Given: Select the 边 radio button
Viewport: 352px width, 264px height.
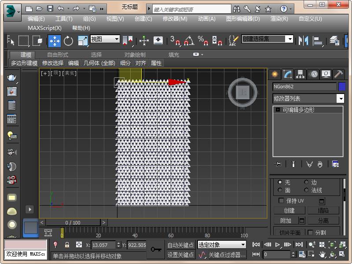Looking at the screenshot, I should click(306, 182).
